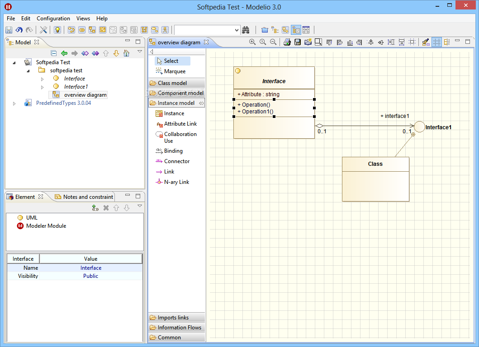
Task: Click the light bulb icon
Action: click(x=57, y=30)
